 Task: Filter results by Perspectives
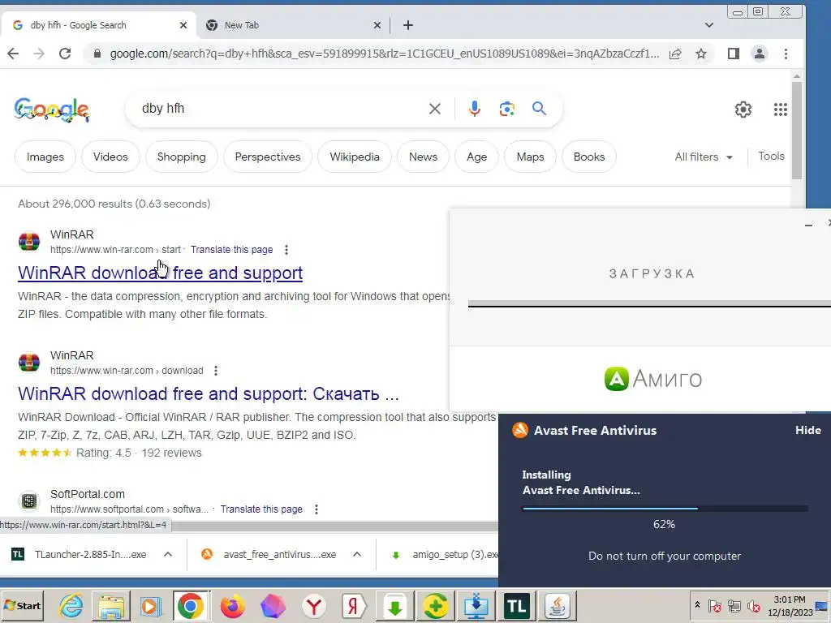(x=268, y=157)
